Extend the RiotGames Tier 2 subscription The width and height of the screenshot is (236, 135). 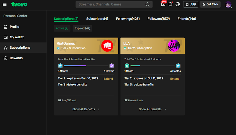(x=108, y=79)
